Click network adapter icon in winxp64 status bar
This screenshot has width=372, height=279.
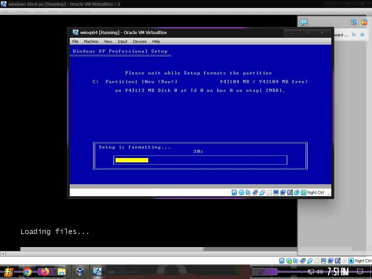point(255,193)
